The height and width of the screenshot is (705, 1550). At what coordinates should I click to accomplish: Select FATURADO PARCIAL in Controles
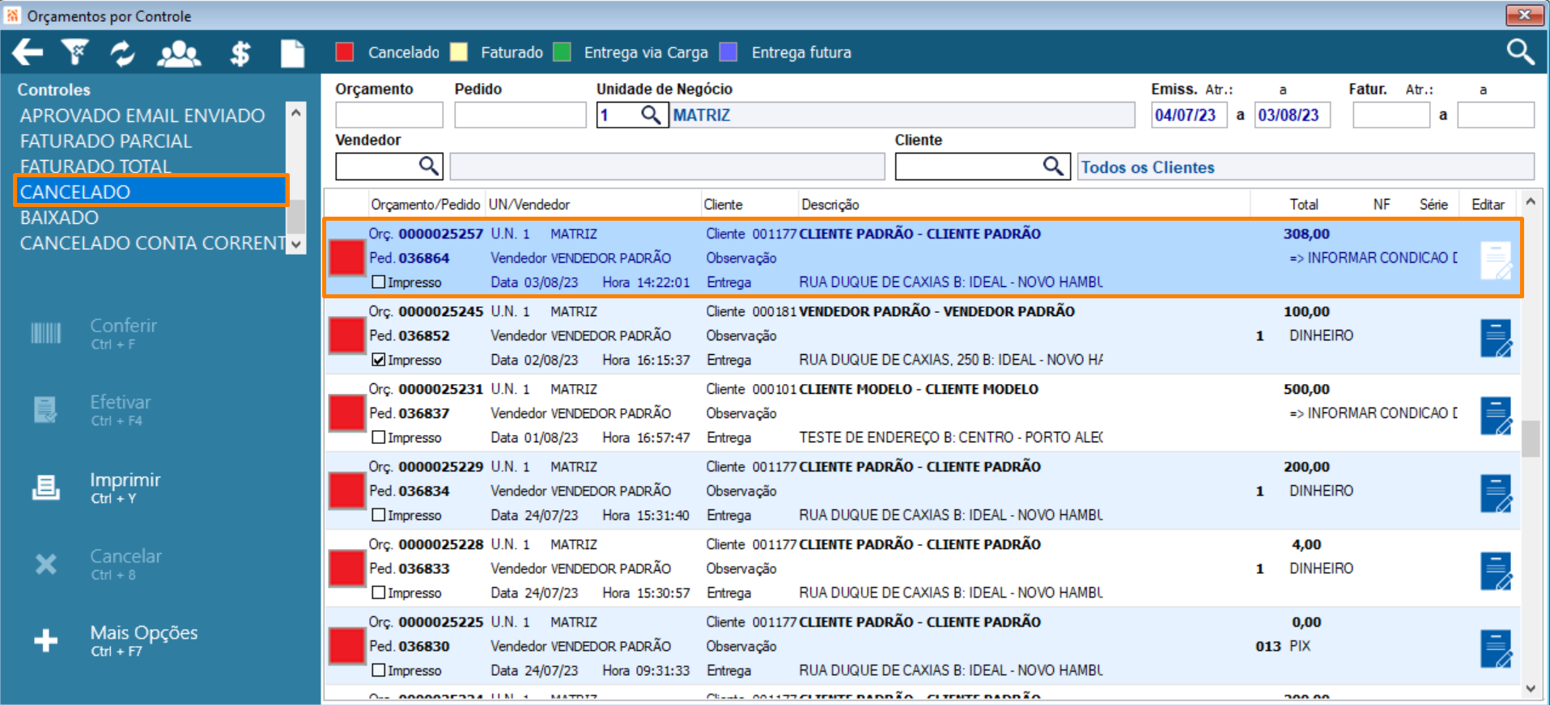pos(106,141)
